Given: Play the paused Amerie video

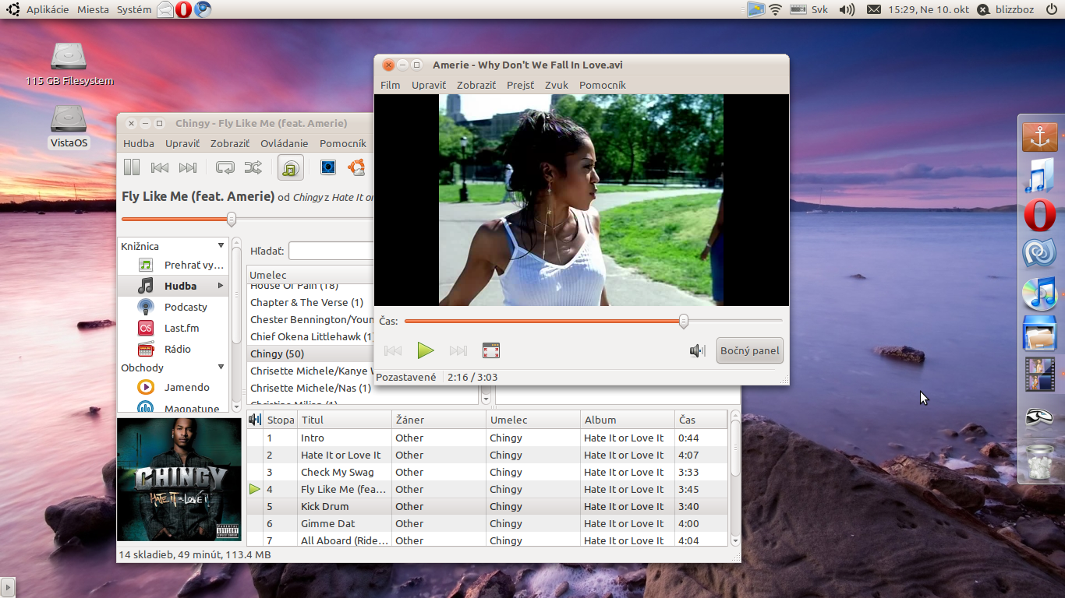Looking at the screenshot, I should click(425, 350).
